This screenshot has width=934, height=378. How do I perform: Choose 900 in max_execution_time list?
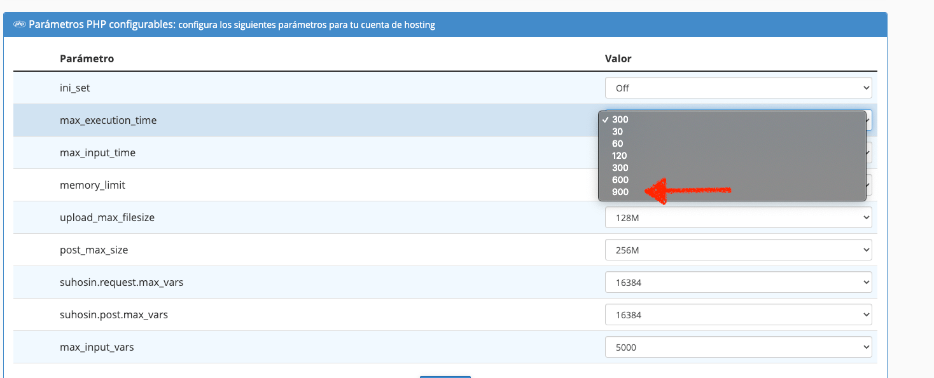tap(732, 192)
